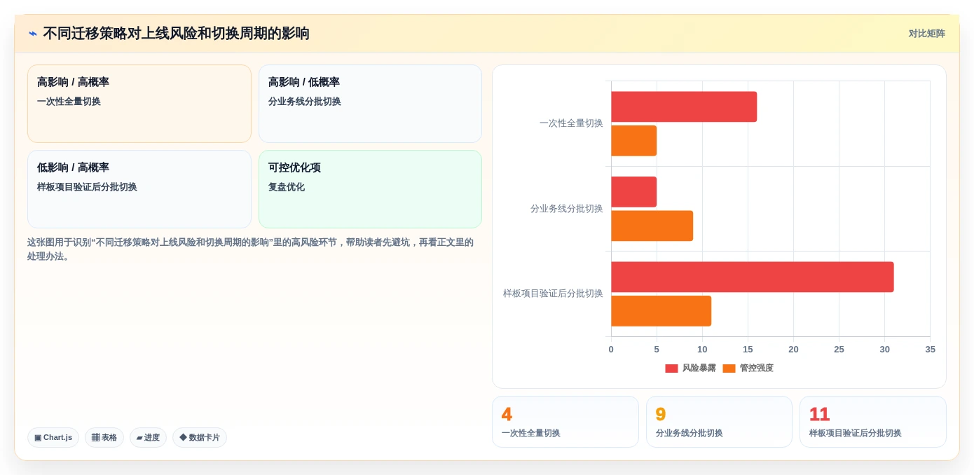Click the y-axis label 样板项目验证后分批切换
Viewport: 974px width, 475px height.
(553, 294)
